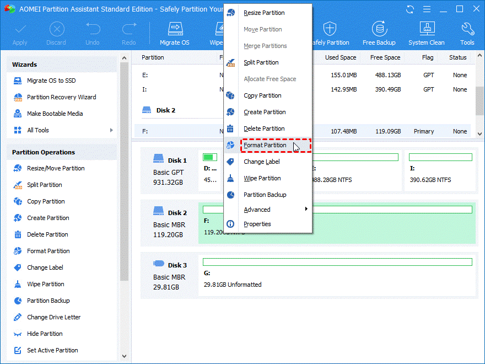Viewport: 485px width, 364px height.
Task: Open the Tools wrench icon
Action: tap(467, 29)
